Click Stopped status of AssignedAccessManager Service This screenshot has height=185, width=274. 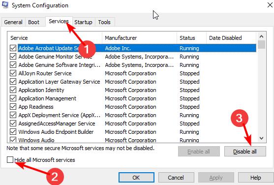pos(189,123)
